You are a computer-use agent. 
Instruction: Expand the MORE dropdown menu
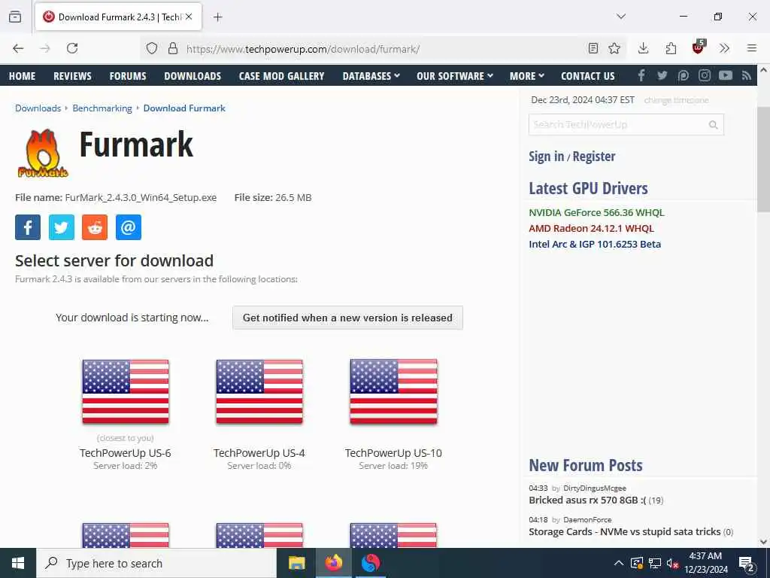527,76
